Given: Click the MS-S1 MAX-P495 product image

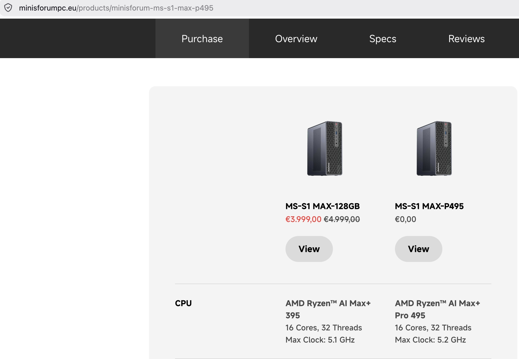Looking at the screenshot, I should tap(434, 148).
